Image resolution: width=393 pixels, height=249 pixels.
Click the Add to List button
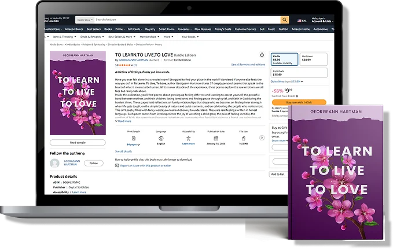[278, 174]
